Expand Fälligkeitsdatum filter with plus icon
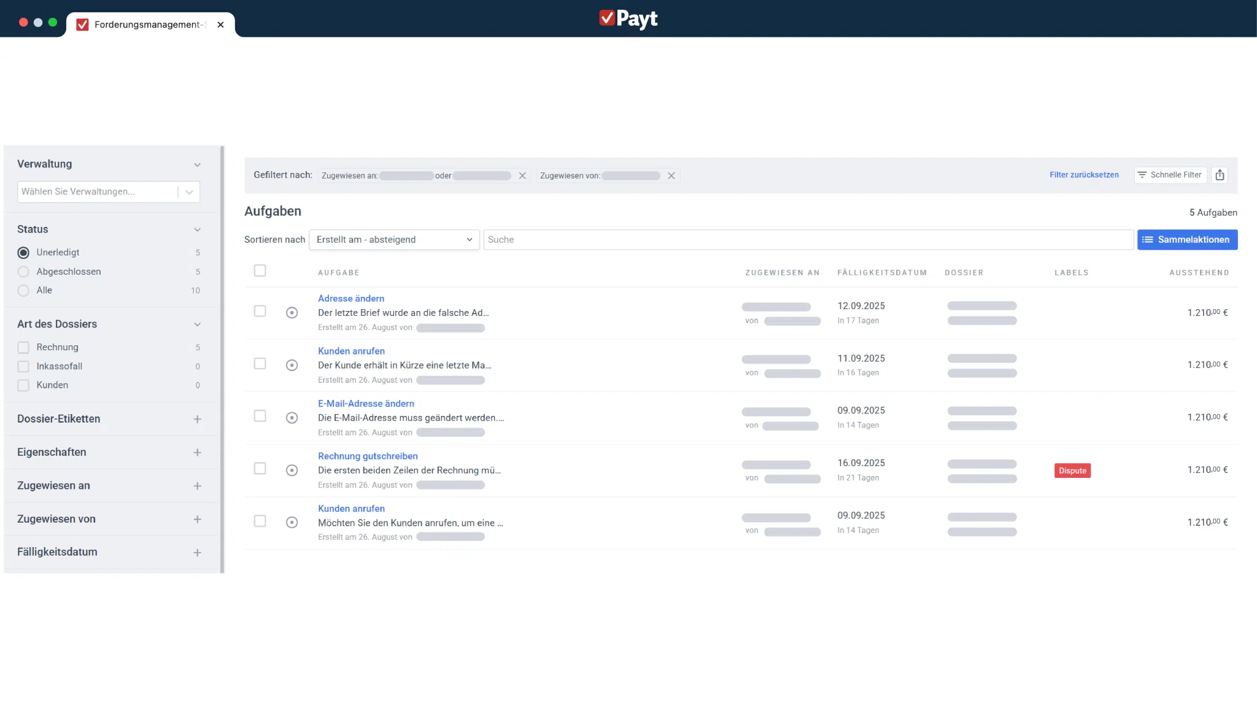 pyautogui.click(x=197, y=553)
